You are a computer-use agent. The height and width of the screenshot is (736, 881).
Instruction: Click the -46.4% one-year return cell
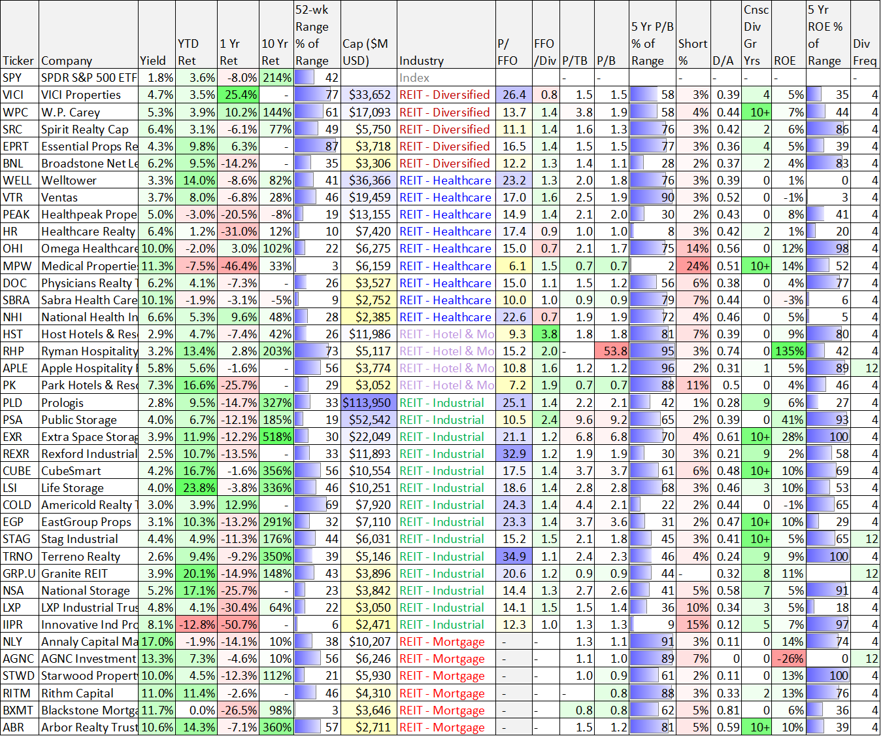(x=238, y=266)
